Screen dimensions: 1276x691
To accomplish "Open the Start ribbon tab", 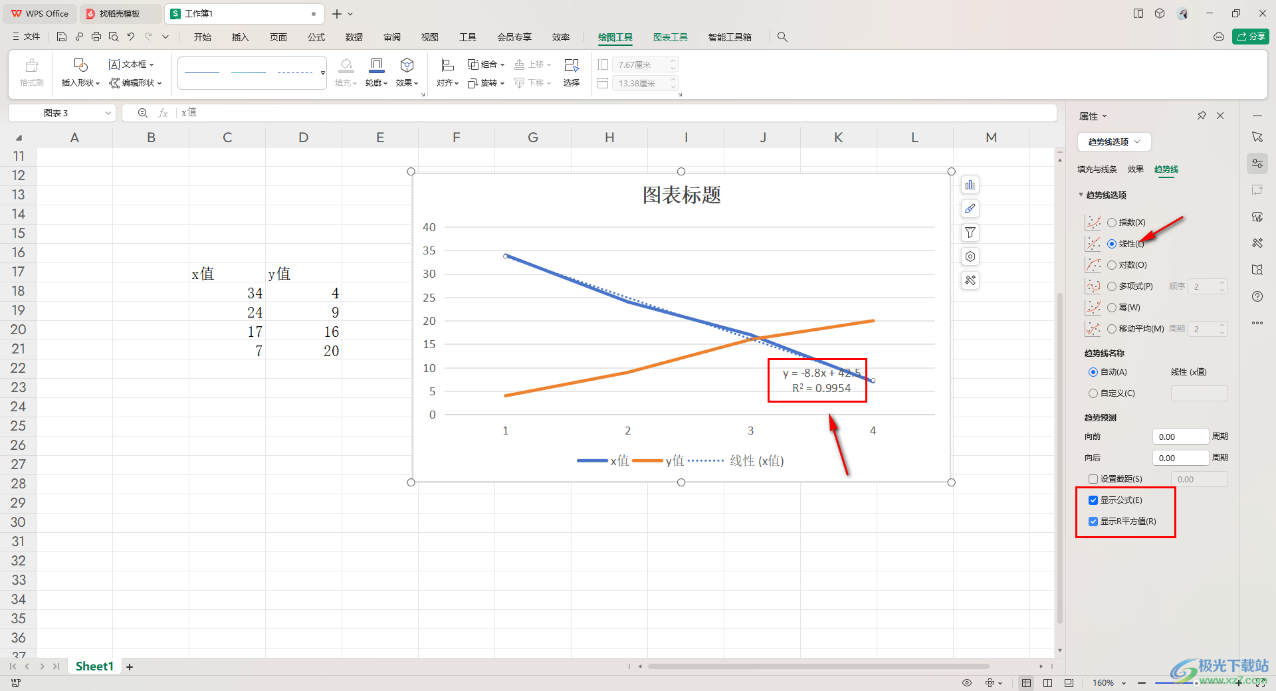I will tap(203, 37).
